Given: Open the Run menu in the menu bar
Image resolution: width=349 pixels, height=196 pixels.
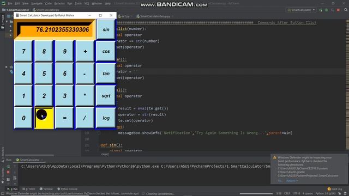Looking at the screenshot, I should 70,3.
